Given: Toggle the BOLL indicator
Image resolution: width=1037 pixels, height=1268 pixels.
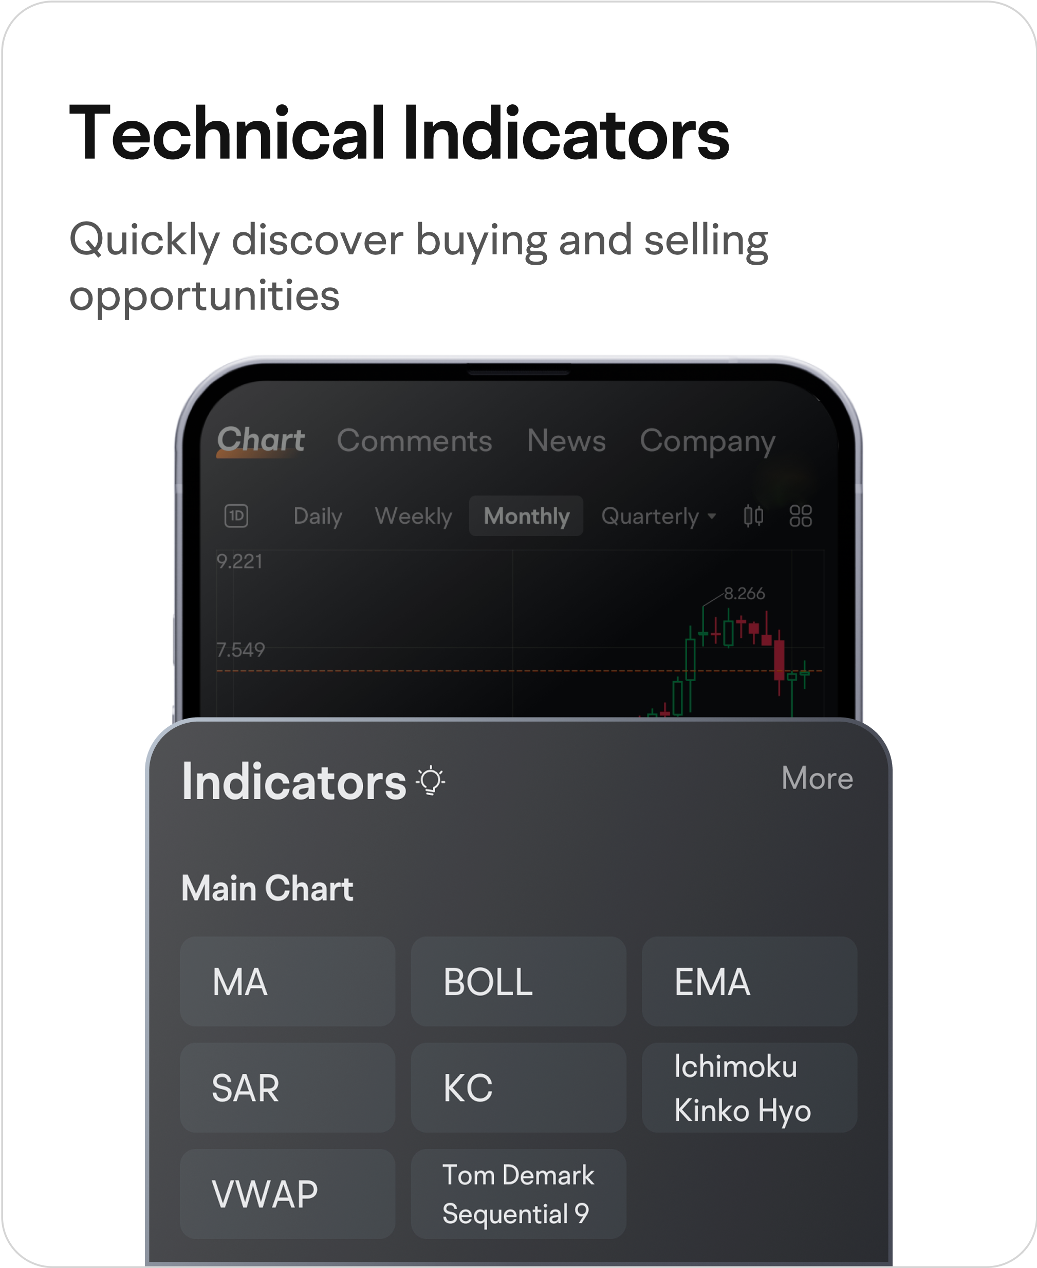Looking at the screenshot, I should point(518,982).
